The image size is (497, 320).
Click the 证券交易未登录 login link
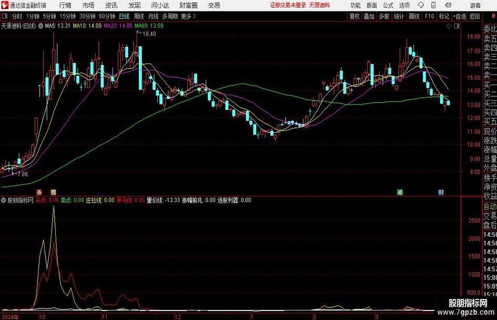(288, 5)
